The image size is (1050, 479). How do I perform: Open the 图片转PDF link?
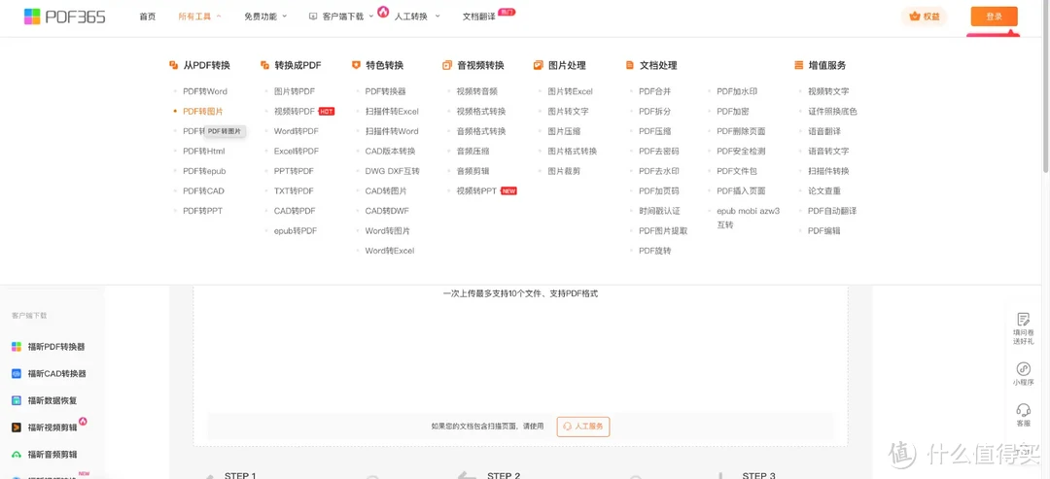coord(294,91)
